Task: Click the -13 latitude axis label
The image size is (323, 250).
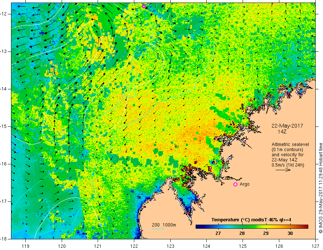Action: pyautogui.click(x=4, y=51)
